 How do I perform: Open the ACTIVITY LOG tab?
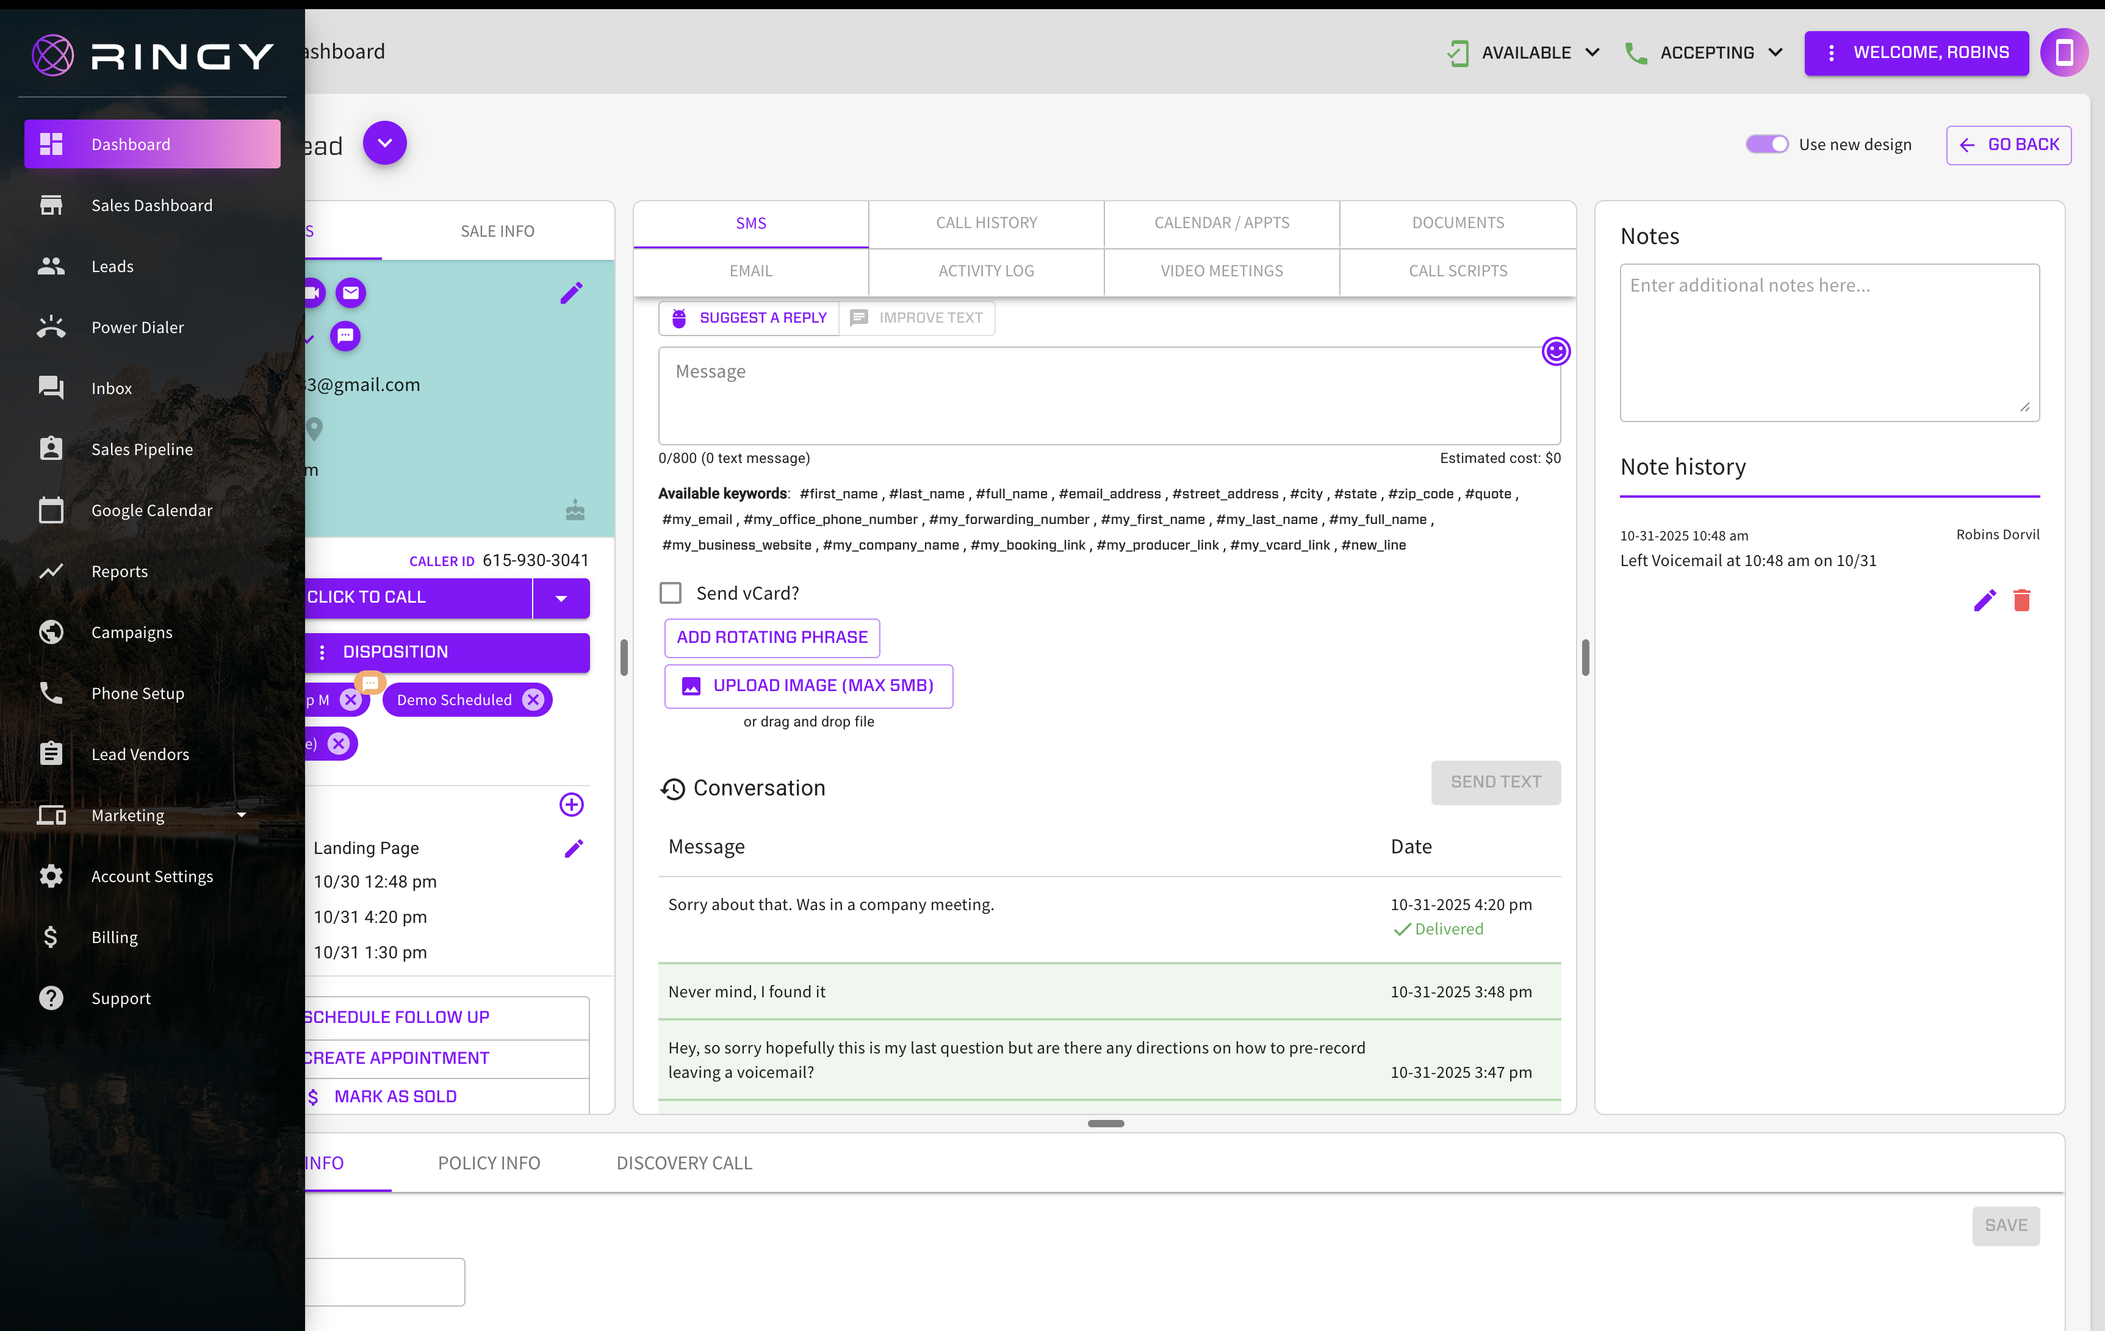point(986,271)
